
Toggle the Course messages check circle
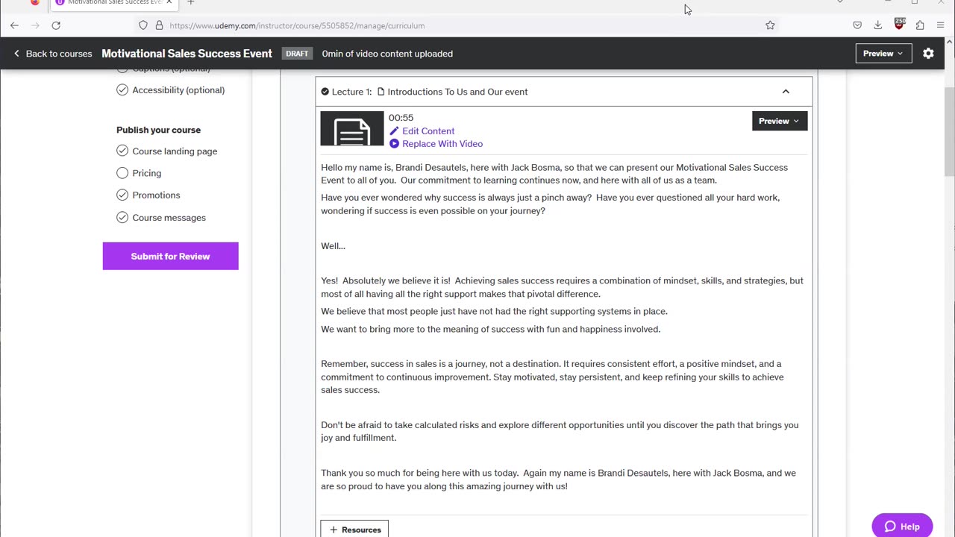[x=122, y=218]
